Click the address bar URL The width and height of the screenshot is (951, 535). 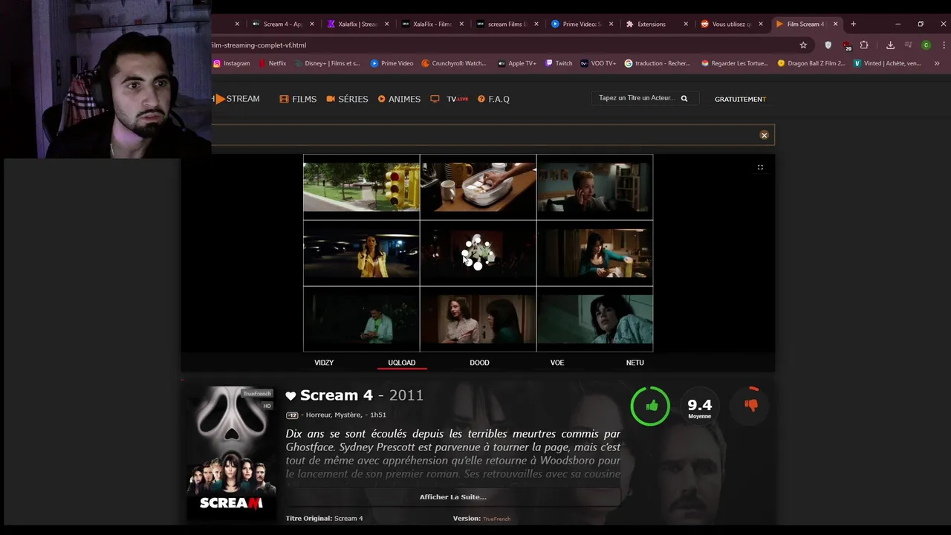(259, 45)
